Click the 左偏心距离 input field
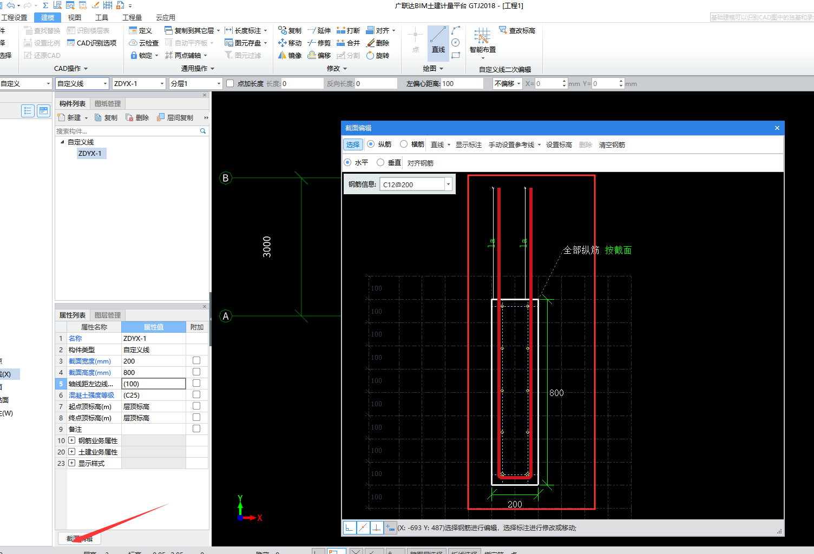 click(x=462, y=83)
